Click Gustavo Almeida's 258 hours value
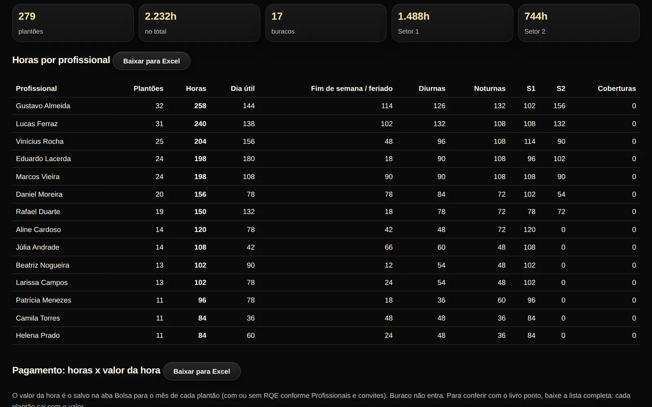 (x=200, y=106)
